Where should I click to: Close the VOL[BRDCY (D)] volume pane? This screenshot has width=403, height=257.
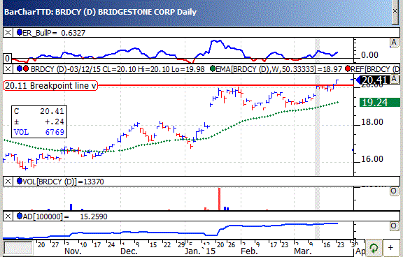(x=8, y=182)
